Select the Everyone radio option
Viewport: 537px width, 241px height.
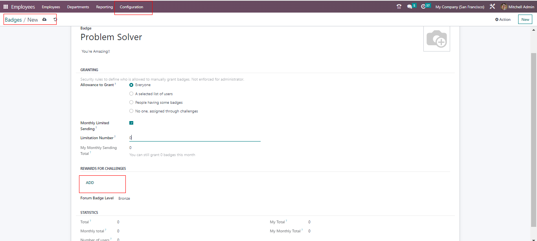pyautogui.click(x=131, y=85)
